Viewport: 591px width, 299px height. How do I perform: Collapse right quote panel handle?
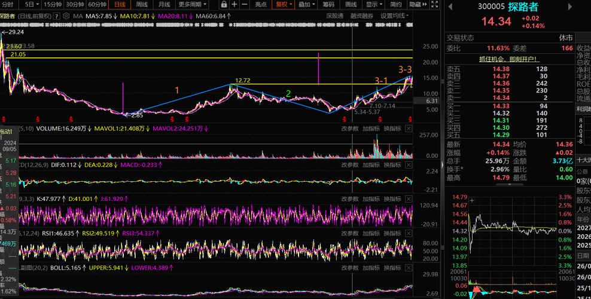[443, 164]
